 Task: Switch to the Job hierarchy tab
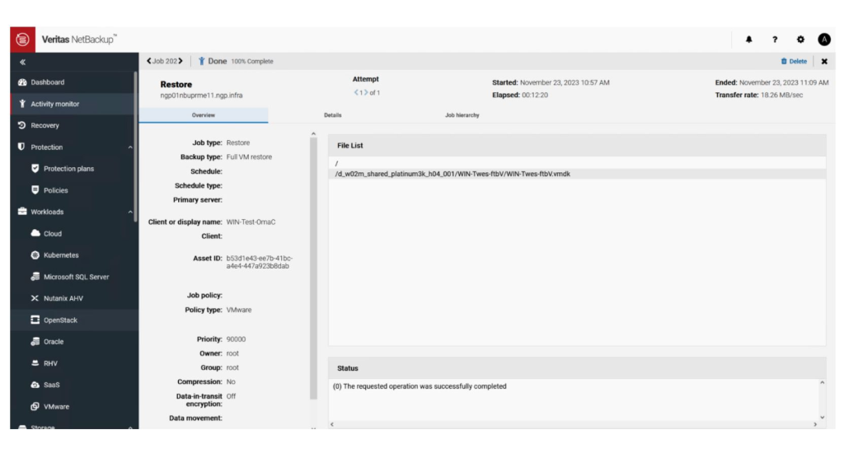[462, 115]
